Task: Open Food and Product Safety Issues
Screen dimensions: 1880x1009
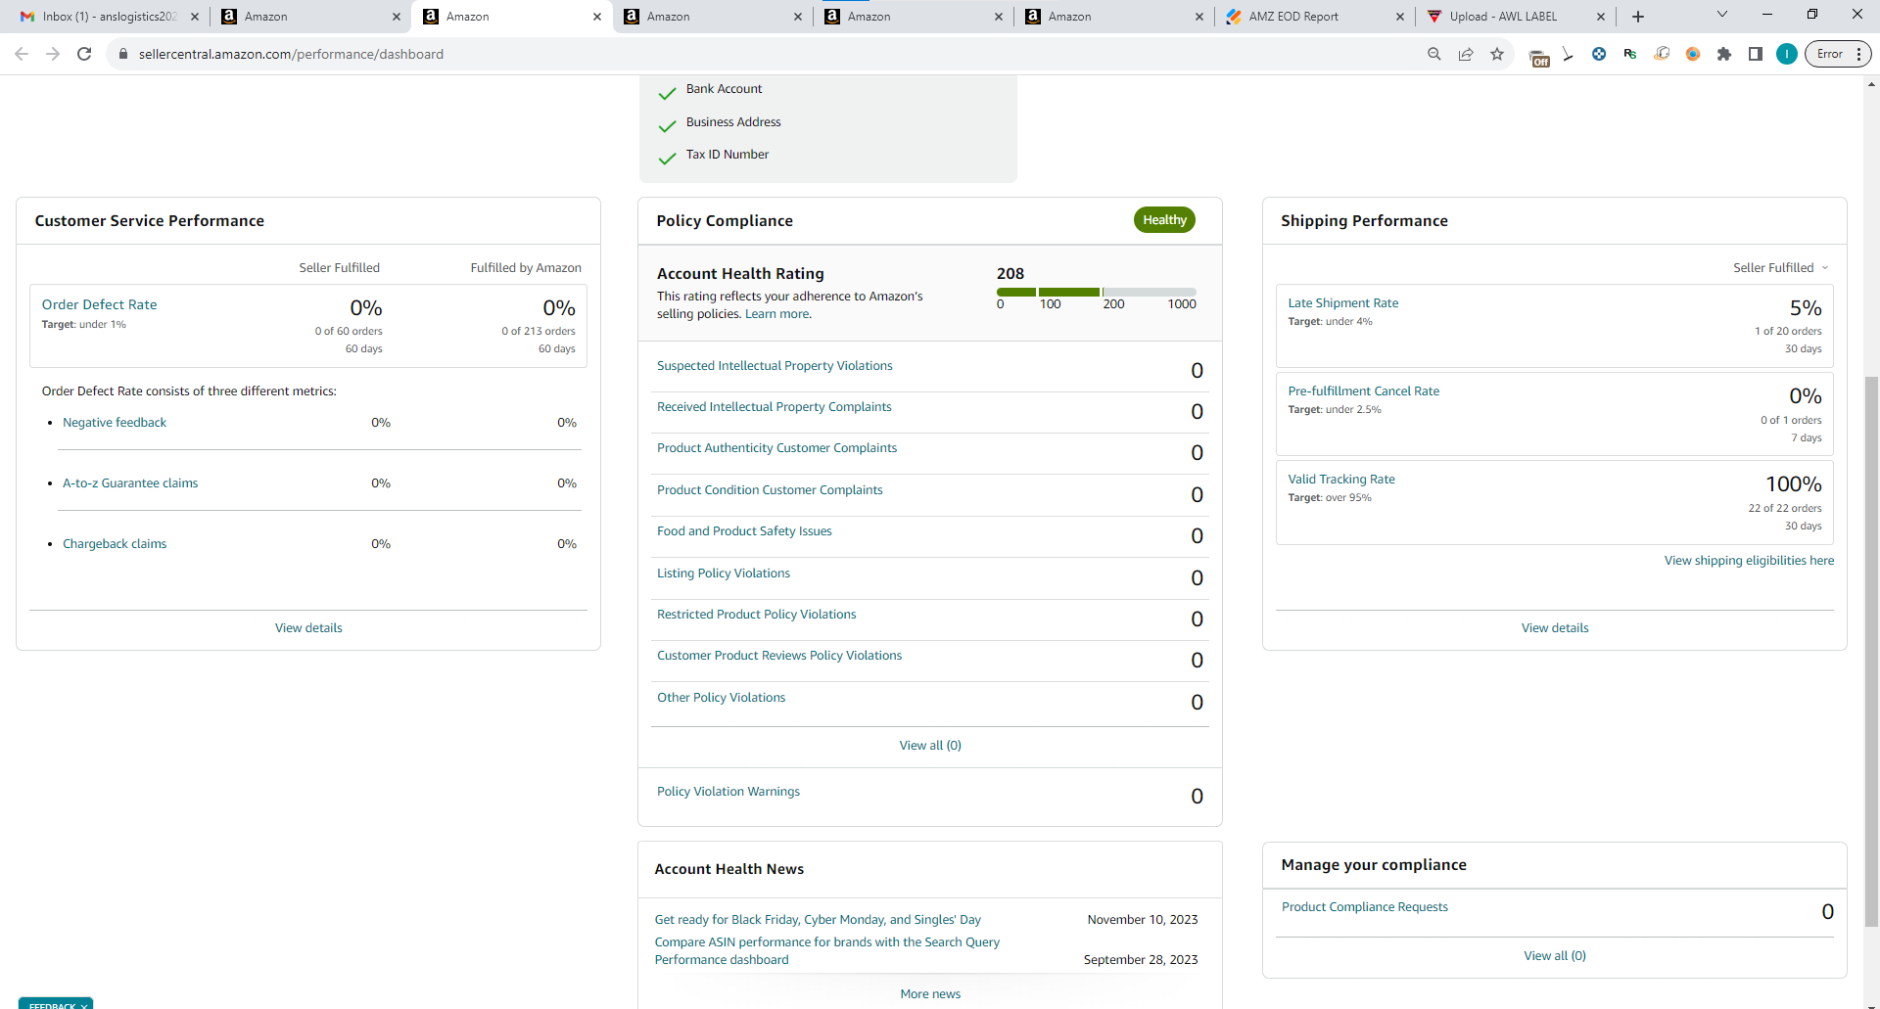Action: click(x=744, y=531)
